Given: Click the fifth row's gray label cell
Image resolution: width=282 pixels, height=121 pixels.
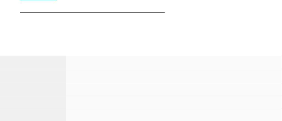Looking at the screenshot, I should pyautogui.click(x=33, y=115).
